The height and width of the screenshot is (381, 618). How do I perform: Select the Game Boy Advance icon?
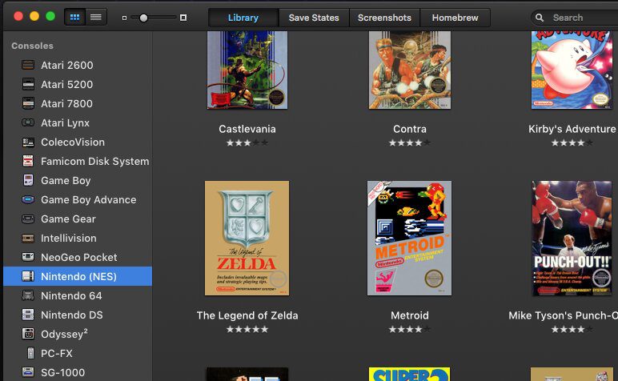click(x=28, y=199)
